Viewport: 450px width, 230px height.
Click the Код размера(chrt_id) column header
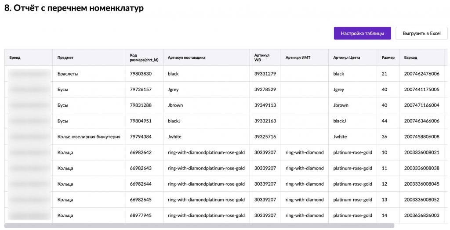point(144,57)
